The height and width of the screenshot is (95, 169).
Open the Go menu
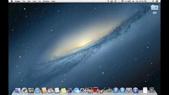coord(40,1)
